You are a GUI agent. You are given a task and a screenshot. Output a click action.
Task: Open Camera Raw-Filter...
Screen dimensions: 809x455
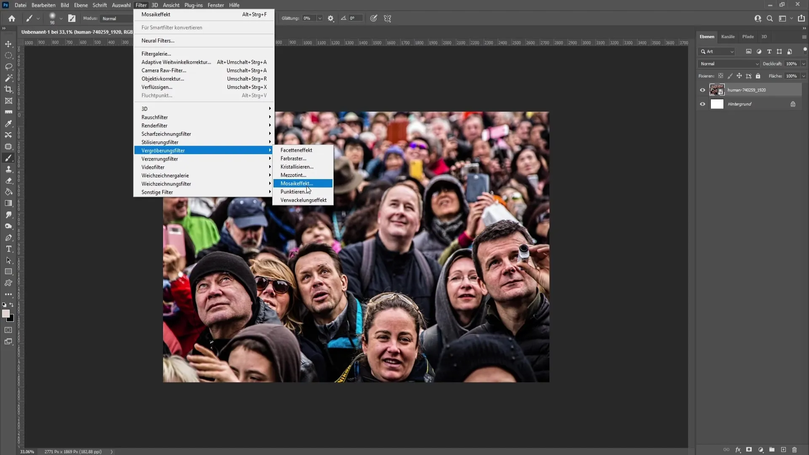tap(204, 70)
